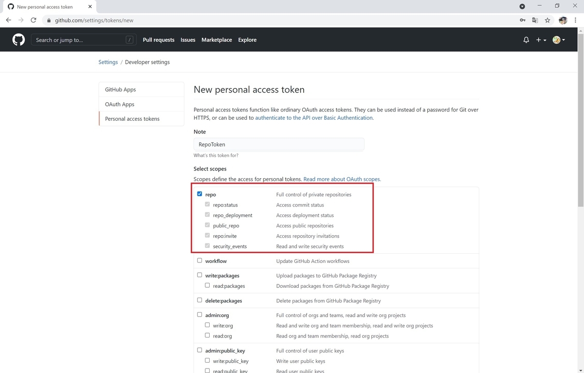584x373 pixels.
Task: Click the Settings breadcrumb link
Action: point(108,62)
